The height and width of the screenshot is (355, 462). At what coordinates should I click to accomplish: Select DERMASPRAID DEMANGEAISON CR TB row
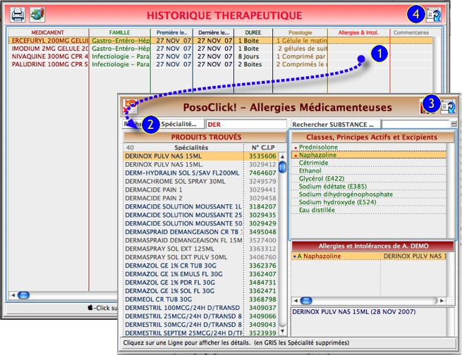(201, 232)
